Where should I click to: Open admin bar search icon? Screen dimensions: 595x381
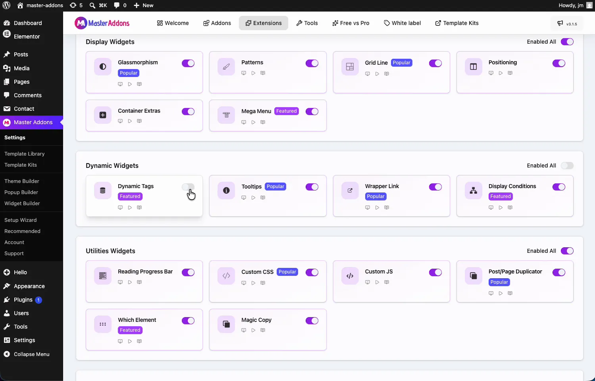click(92, 5)
